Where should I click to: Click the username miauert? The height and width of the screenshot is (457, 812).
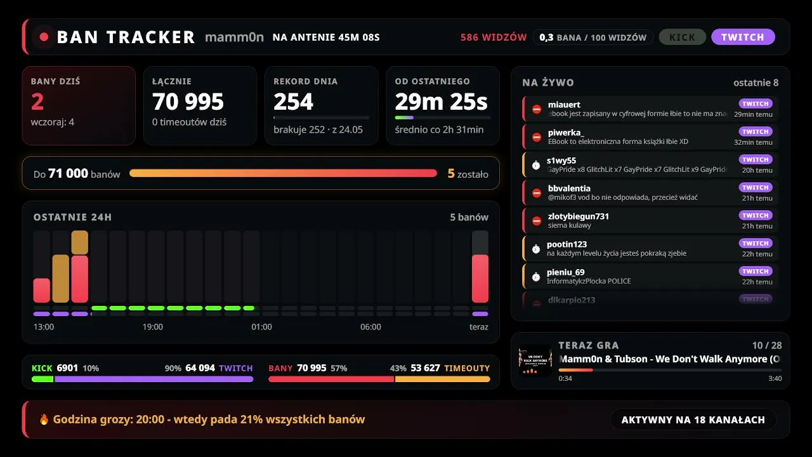tap(564, 105)
